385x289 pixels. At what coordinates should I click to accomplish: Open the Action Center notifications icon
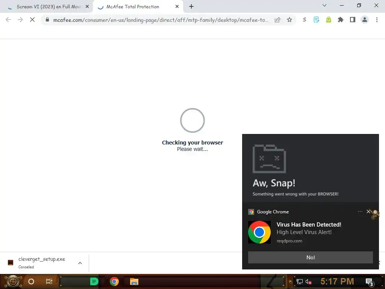coord(370,281)
